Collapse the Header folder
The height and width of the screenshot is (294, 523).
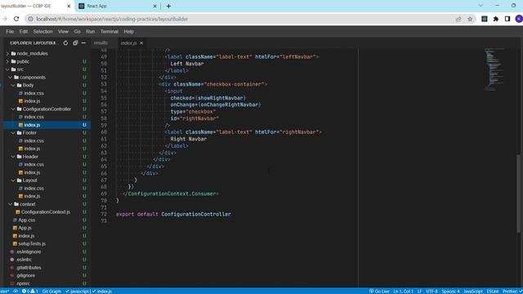[30, 157]
